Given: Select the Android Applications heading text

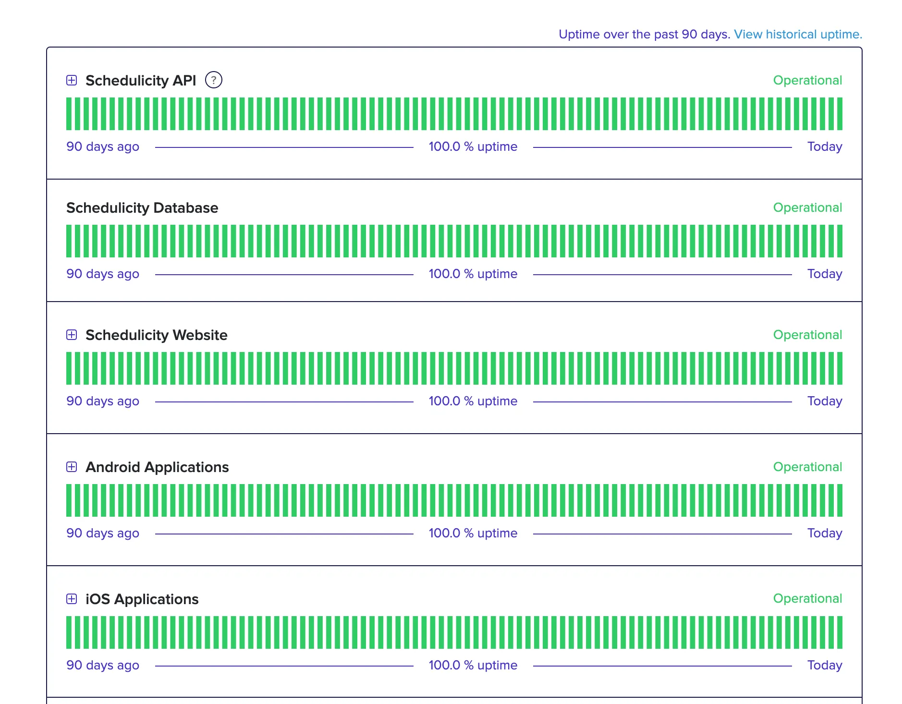Looking at the screenshot, I should pyautogui.click(x=157, y=467).
